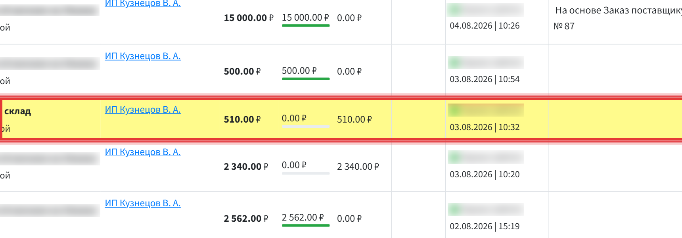The image size is (682, 238).
Task: Open ИП Кузнецов link in highlighted склад row
Action: coord(143,110)
